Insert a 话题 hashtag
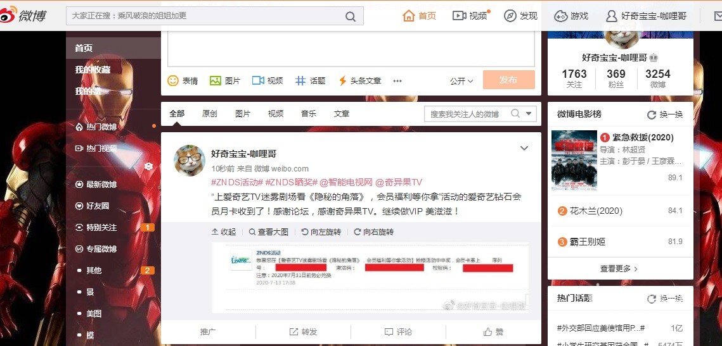 point(311,81)
